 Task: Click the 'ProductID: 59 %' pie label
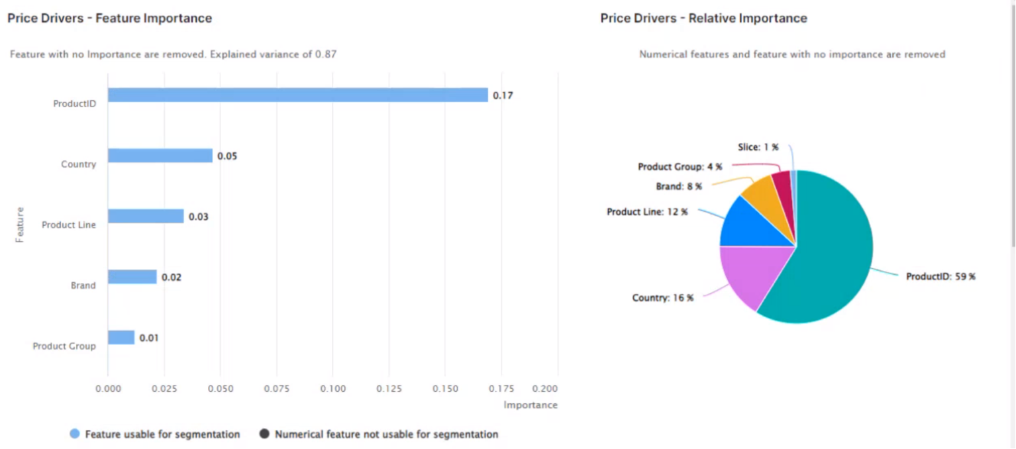click(940, 277)
